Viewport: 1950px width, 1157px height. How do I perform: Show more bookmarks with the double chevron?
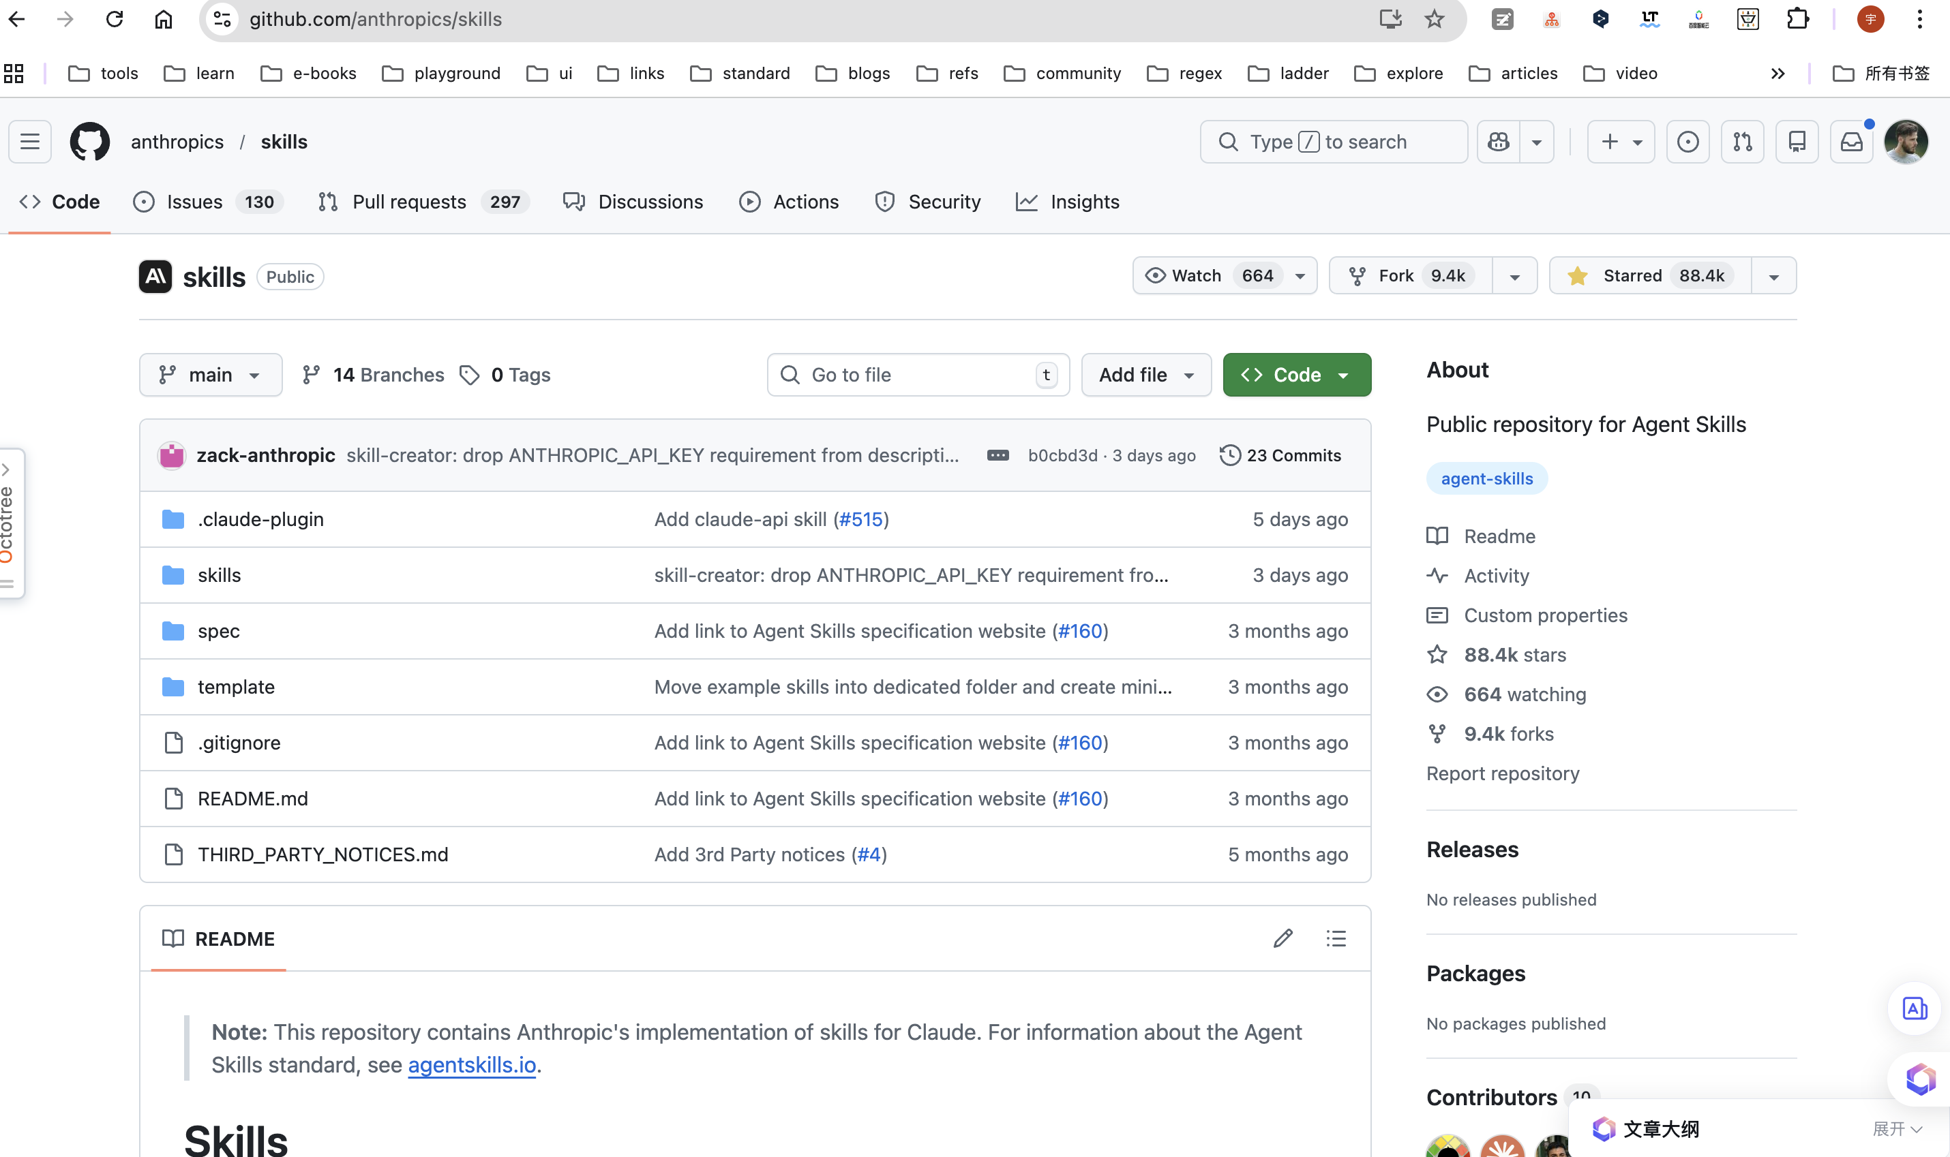click(x=1777, y=74)
